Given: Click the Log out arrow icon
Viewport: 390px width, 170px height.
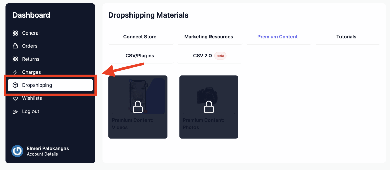Looking at the screenshot, I should (x=15, y=111).
